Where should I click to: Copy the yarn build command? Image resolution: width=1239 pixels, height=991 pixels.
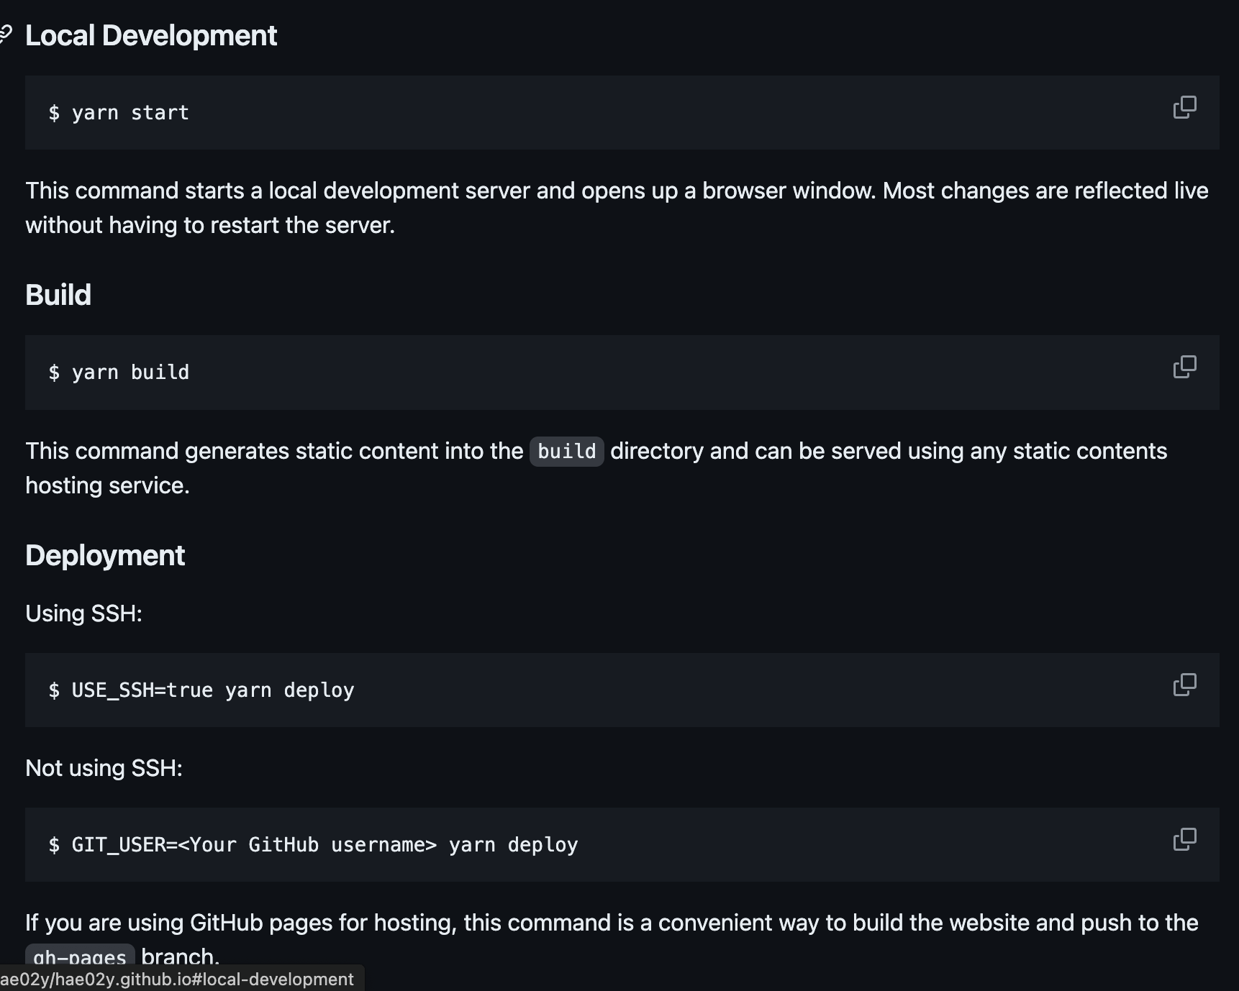[x=1184, y=367]
